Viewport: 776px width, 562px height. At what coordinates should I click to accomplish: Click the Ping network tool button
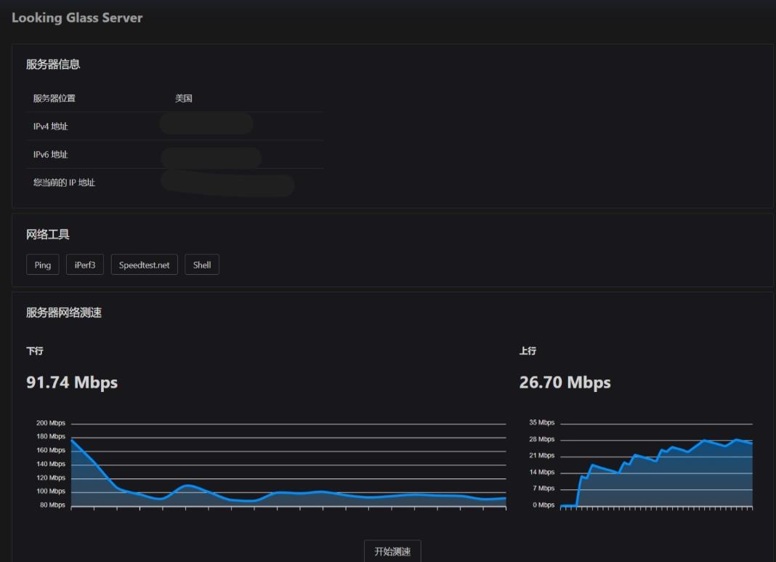pos(43,265)
